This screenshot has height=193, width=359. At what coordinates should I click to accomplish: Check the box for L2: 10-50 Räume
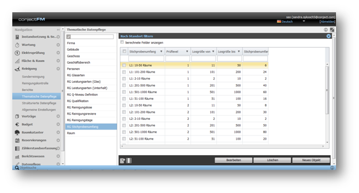coord(124,106)
